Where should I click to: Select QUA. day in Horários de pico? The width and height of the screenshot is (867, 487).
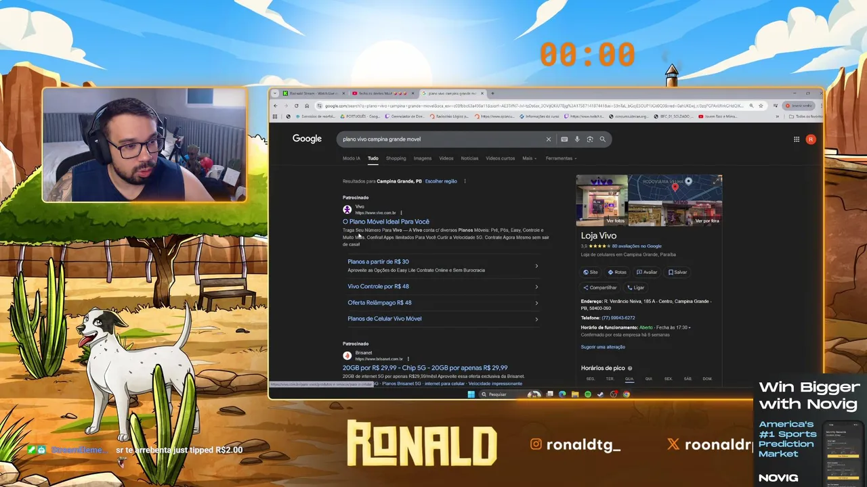(629, 379)
